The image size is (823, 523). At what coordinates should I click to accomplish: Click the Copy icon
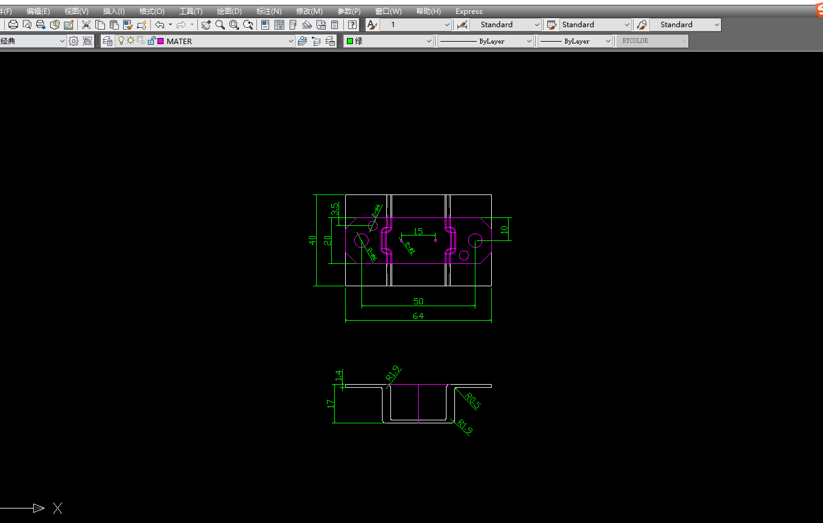pos(100,25)
